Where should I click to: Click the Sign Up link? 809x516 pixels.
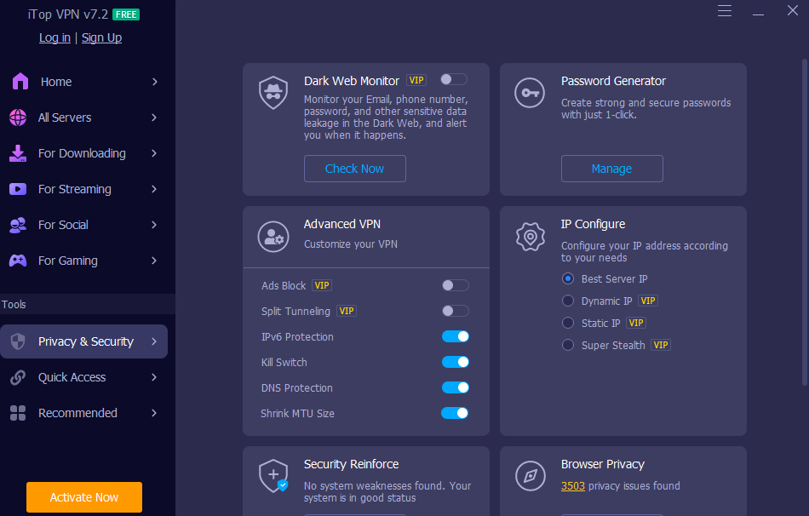(x=101, y=37)
